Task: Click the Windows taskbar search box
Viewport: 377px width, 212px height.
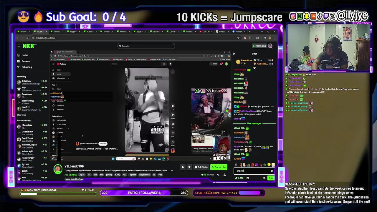Action: pyautogui.click(x=126, y=159)
